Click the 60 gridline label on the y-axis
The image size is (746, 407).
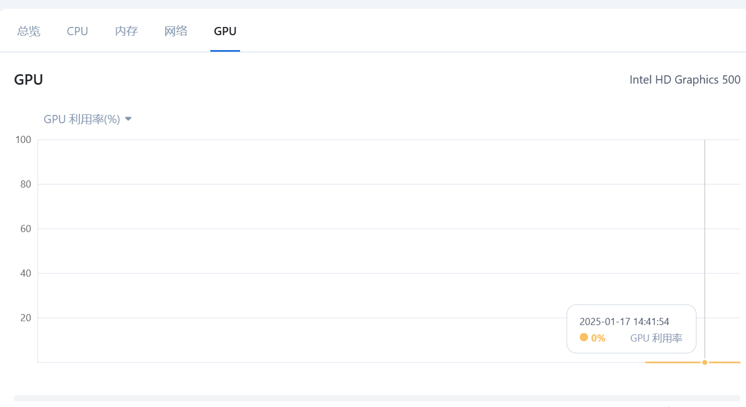(25, 229)
